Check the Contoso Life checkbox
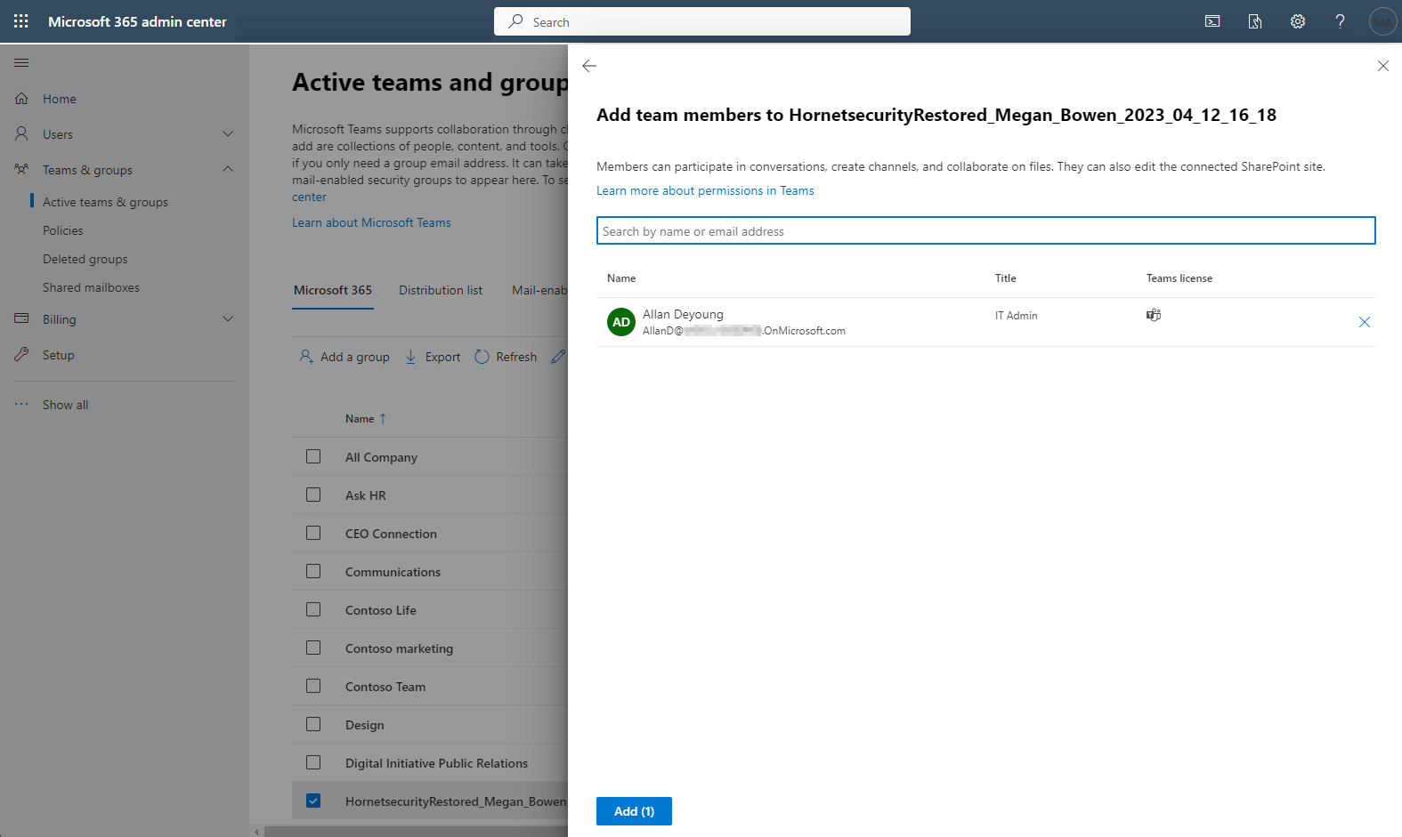This screenshot has width=1402, height=837. [313, 609]
